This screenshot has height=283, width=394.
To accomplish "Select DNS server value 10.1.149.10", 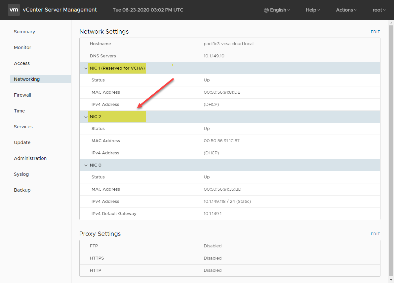I will click(x=214, y=56).
